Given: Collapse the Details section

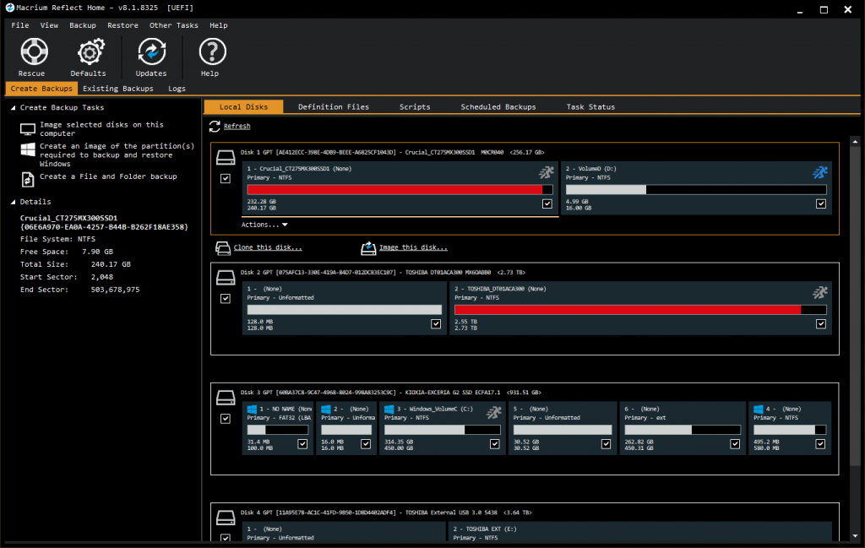Looking at the screenshot, I should pyautogui.click(x=13, y=203).
